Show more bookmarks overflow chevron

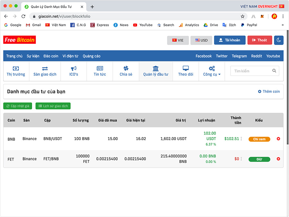(x=283, y=25)
